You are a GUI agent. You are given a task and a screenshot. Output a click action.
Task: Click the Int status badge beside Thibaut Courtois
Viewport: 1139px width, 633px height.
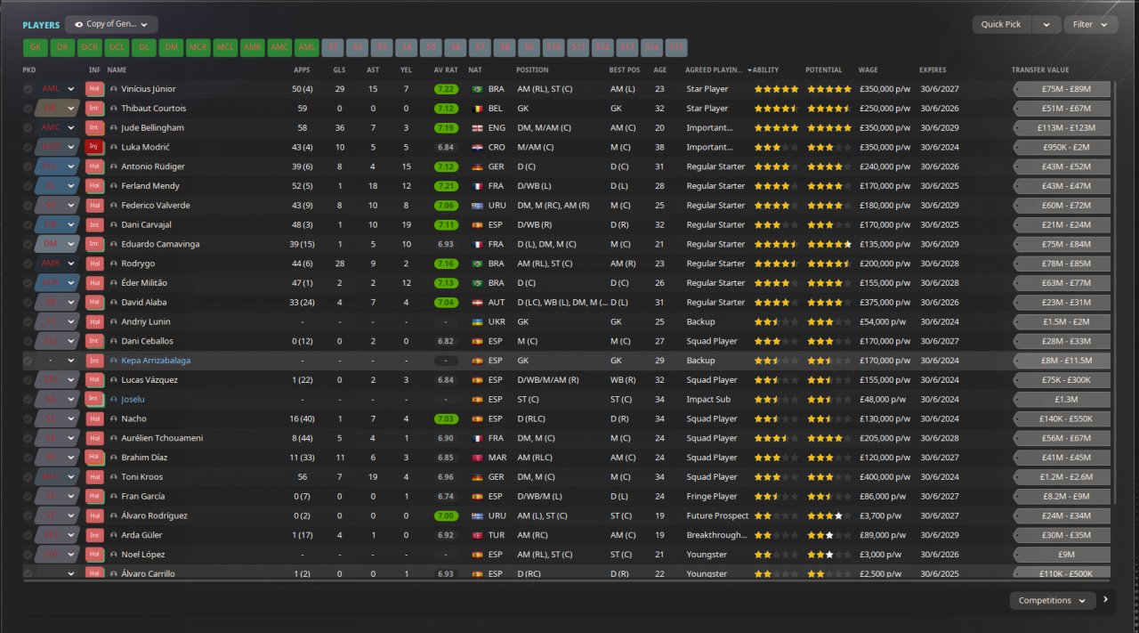coord(94,109)
